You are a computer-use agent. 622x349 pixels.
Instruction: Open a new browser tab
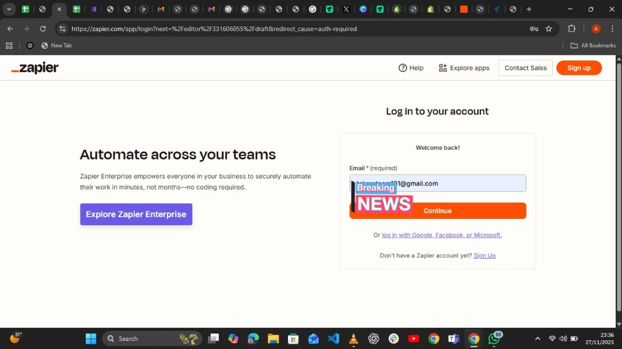[x=529, y=9]
